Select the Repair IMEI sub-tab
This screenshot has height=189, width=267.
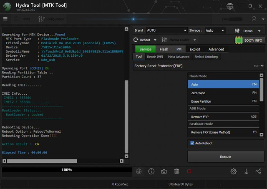155,57
